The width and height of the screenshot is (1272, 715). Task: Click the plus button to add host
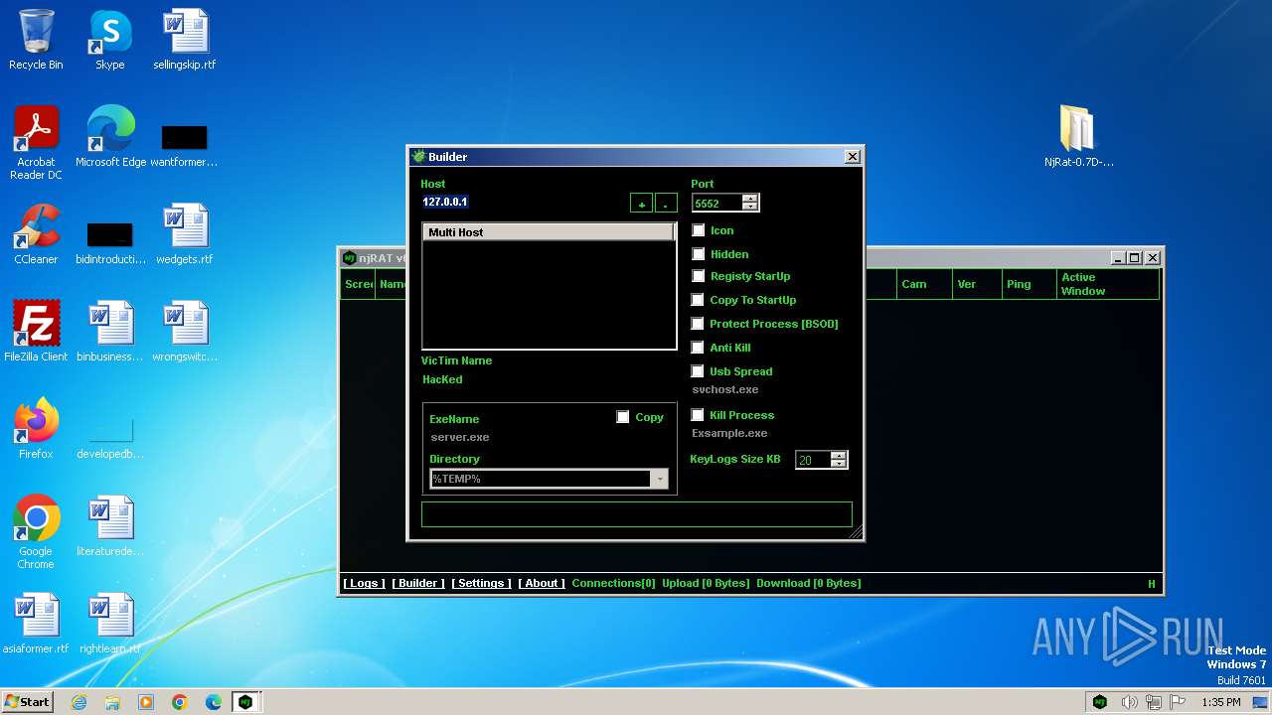pos(641,203)
